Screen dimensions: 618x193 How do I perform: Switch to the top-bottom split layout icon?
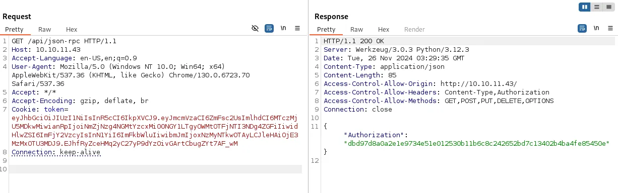click(x=597, y=7)
